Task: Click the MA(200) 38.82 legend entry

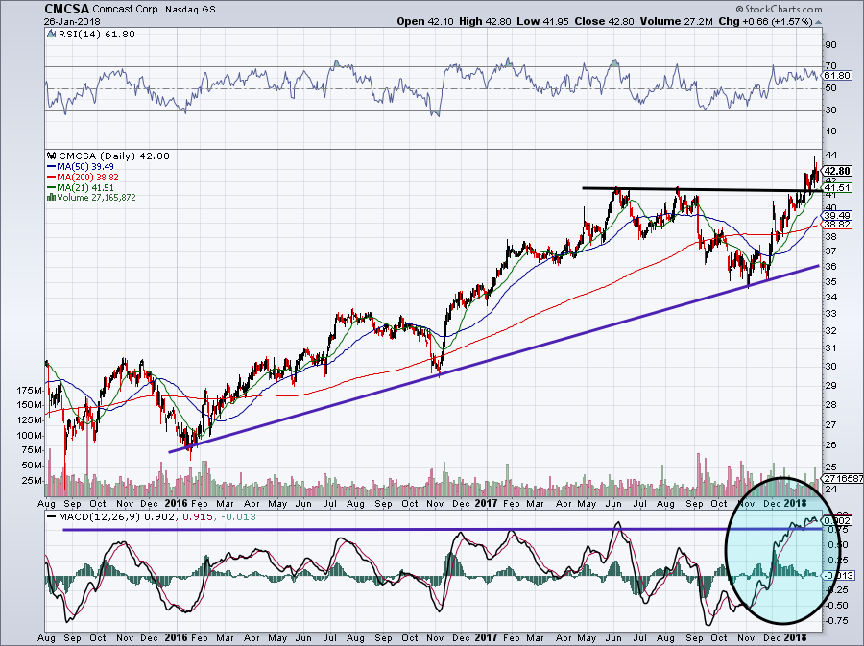Action: [x=87, y=177]
